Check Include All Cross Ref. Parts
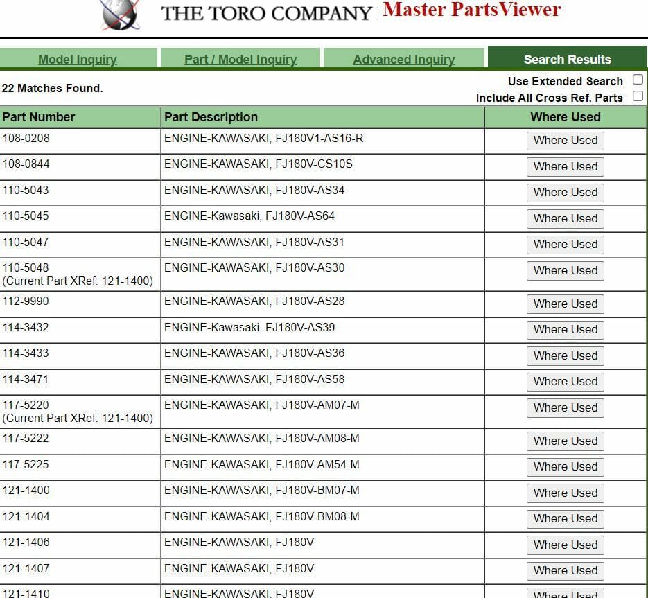Image resolution: width=648 pixels, height=598 pixels. [x=638, y=97]
